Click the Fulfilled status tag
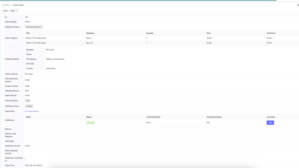 (29, 106)
